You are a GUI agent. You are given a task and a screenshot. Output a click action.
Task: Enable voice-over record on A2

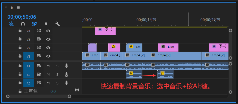pos(66,74)
